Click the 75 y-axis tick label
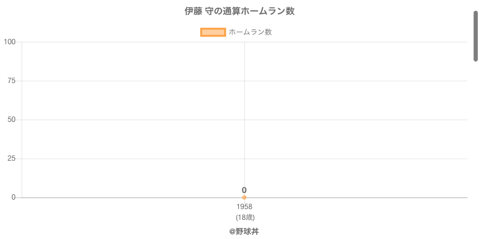 [11, 81]
